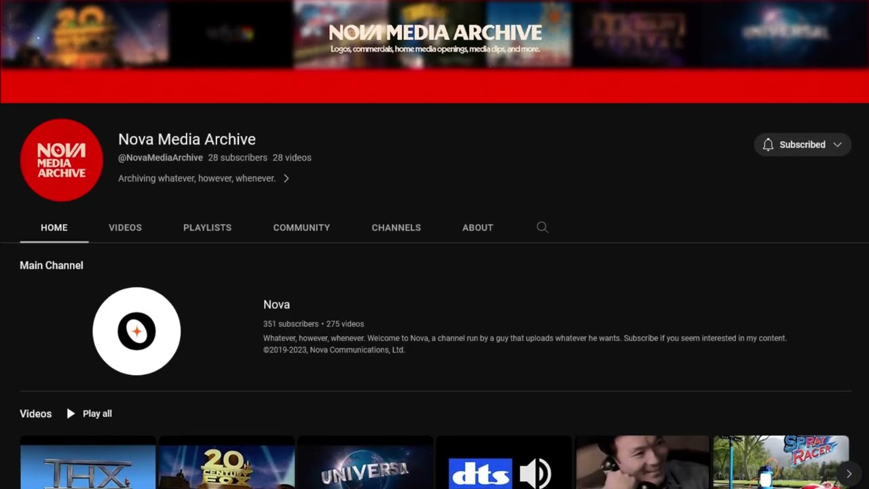Click the Archiving whatever, however, whenever text
This screenshot has height=489, width=869.
[197, 179]
